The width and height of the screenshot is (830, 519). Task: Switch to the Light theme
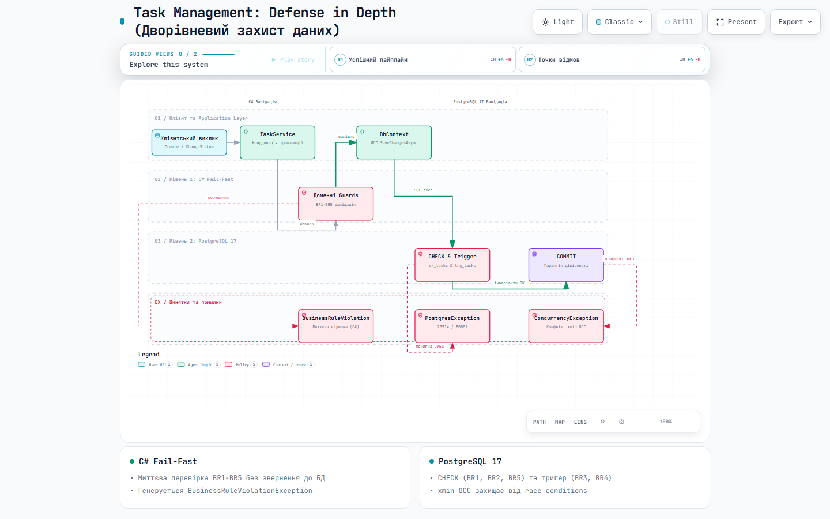(x=557, y=22)
